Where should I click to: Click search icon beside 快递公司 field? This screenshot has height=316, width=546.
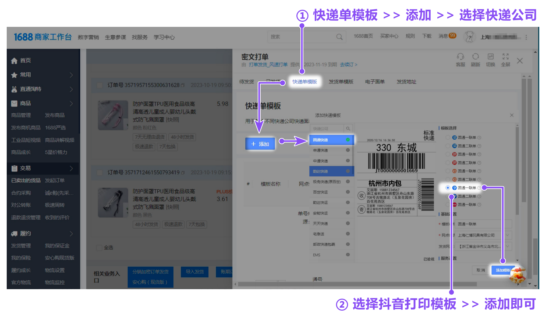coord(348,129)
